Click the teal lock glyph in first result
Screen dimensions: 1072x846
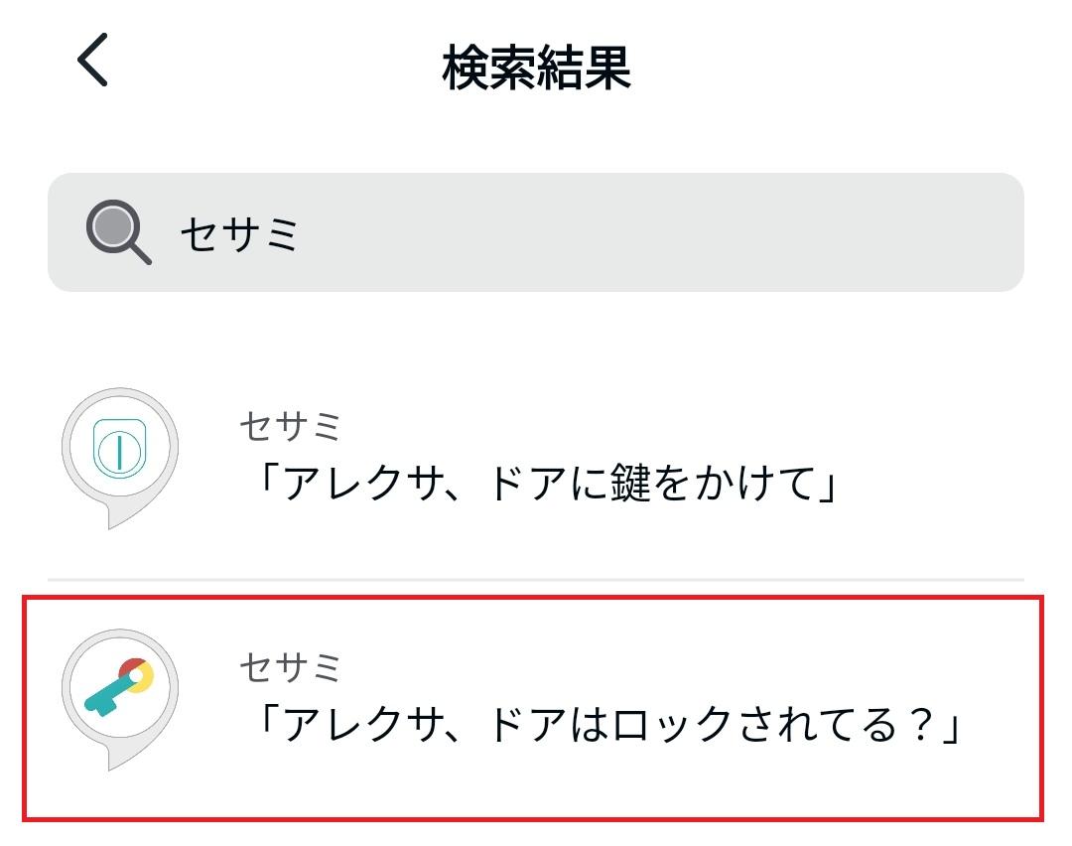tap(120, 449)
